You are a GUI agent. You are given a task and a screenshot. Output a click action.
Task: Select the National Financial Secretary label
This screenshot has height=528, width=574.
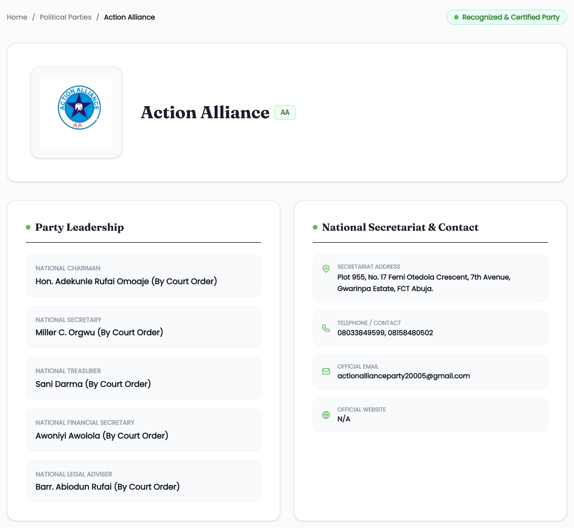(x=85, y=423)
